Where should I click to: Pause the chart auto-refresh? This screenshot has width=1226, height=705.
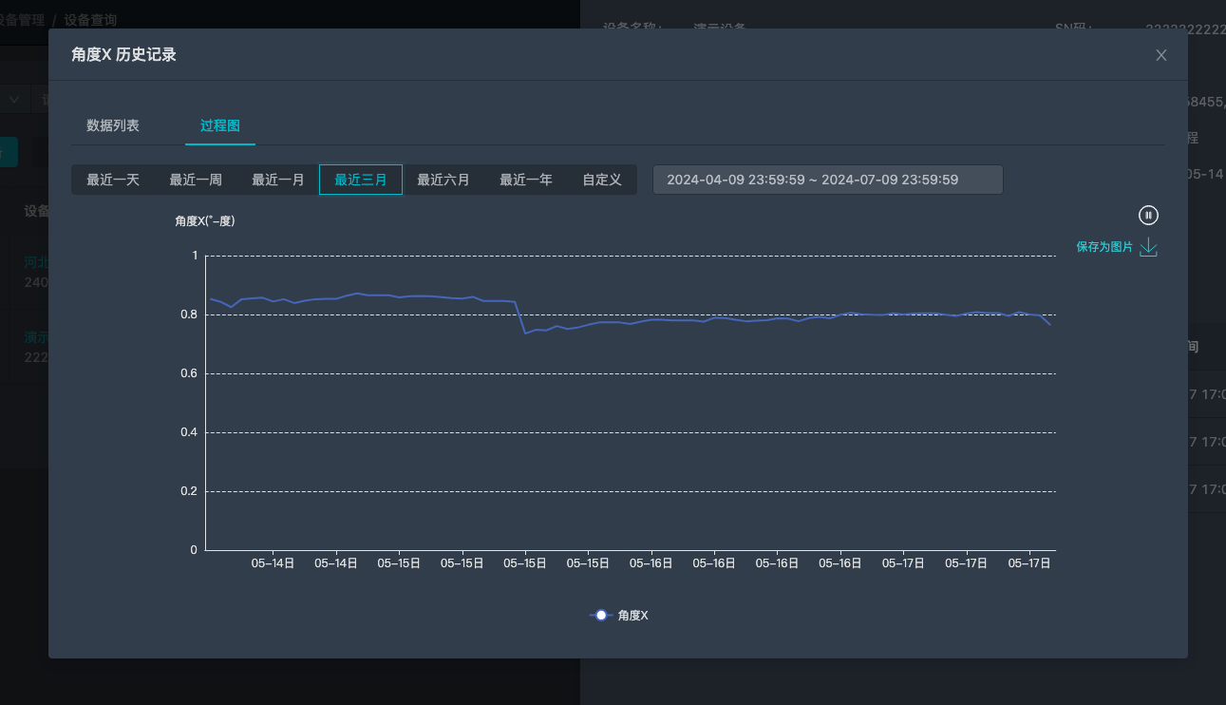(x=1149, y=216)
